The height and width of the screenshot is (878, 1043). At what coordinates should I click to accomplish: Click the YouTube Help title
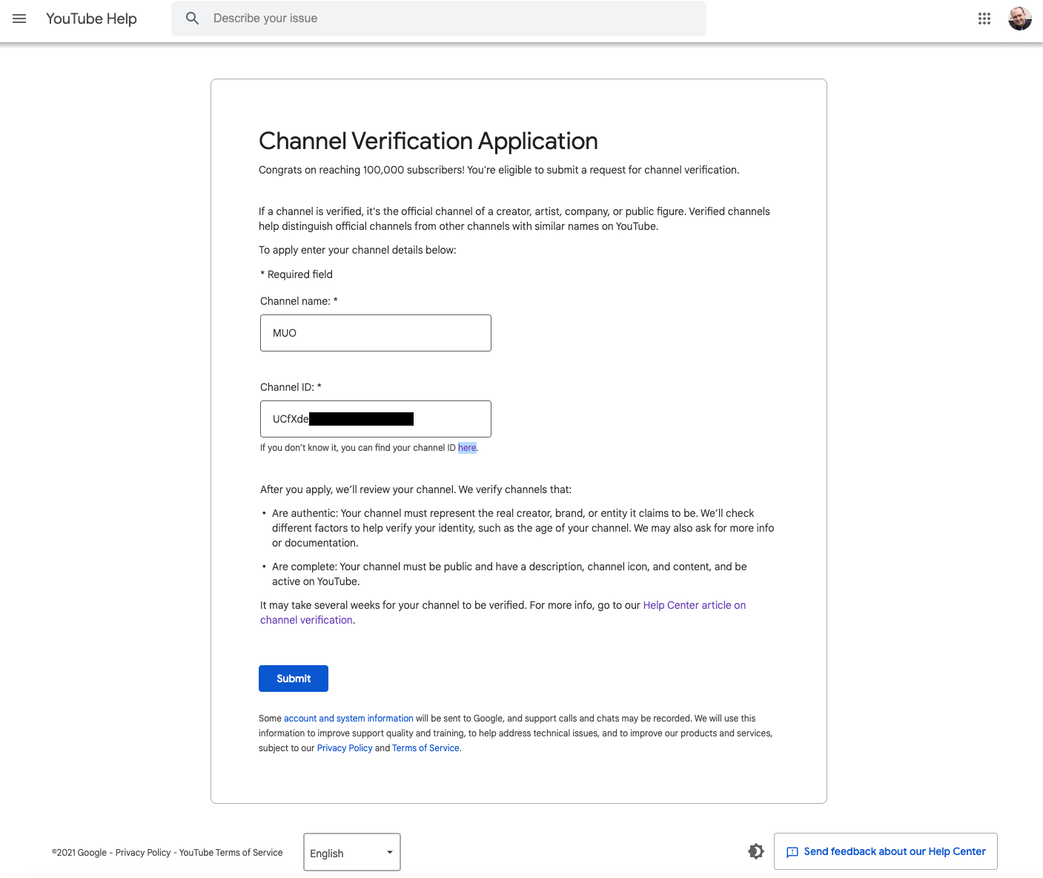[91, 19]
